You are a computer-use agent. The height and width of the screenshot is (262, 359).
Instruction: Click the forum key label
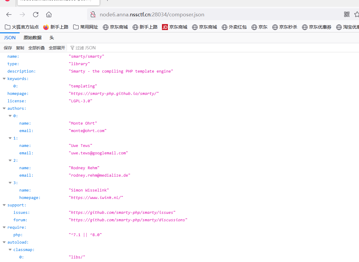21,220
